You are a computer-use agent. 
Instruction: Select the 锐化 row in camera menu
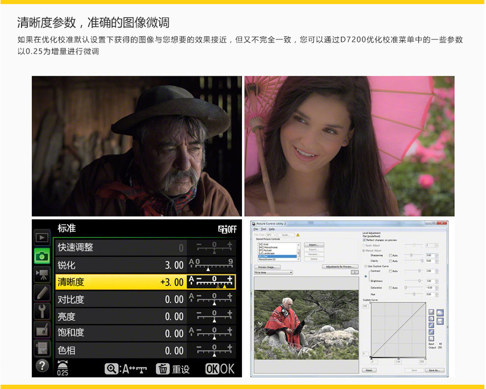[146, 265]
